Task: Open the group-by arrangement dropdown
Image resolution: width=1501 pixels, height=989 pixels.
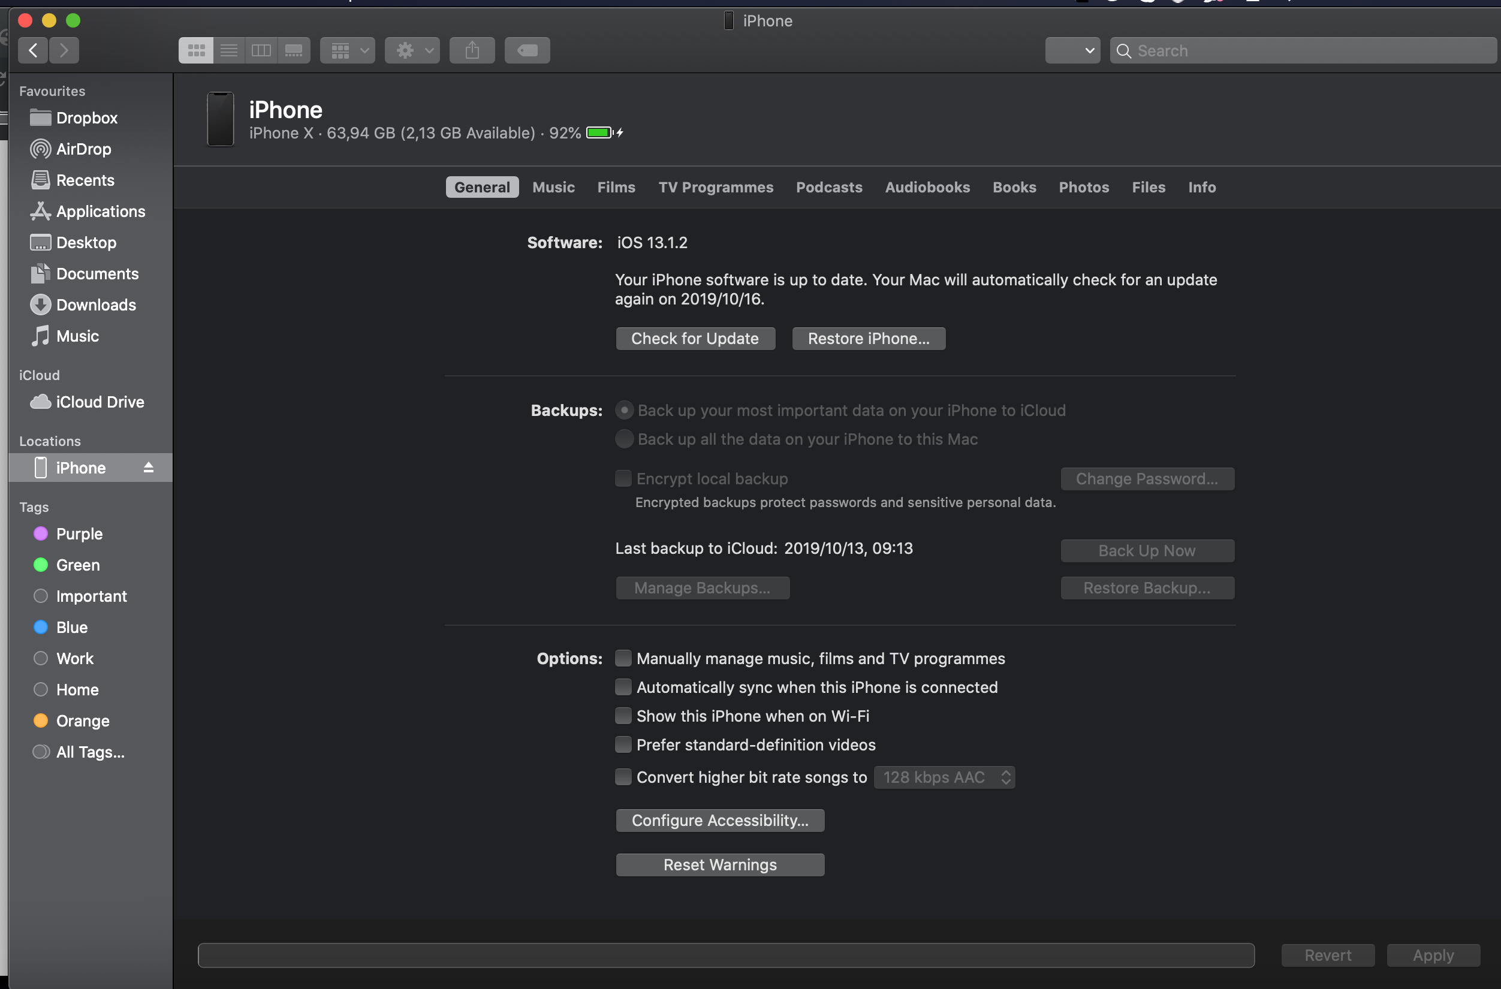Action: point(348,50)
